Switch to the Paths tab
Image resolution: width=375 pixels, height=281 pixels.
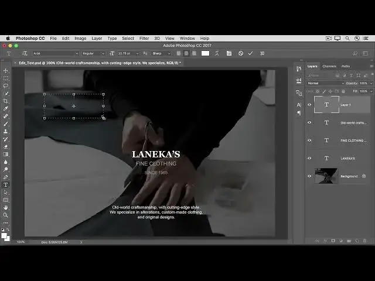click(x=346, y=66)
